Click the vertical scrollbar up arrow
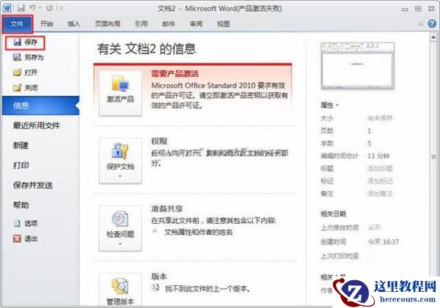Screen dimensions: 440x308 click(433, 37)
